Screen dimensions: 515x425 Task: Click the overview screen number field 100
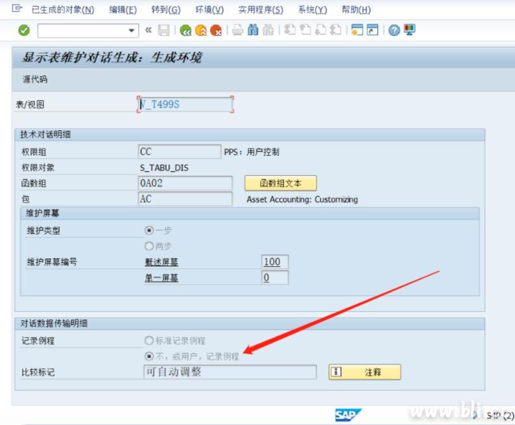[x=275, y=262]
